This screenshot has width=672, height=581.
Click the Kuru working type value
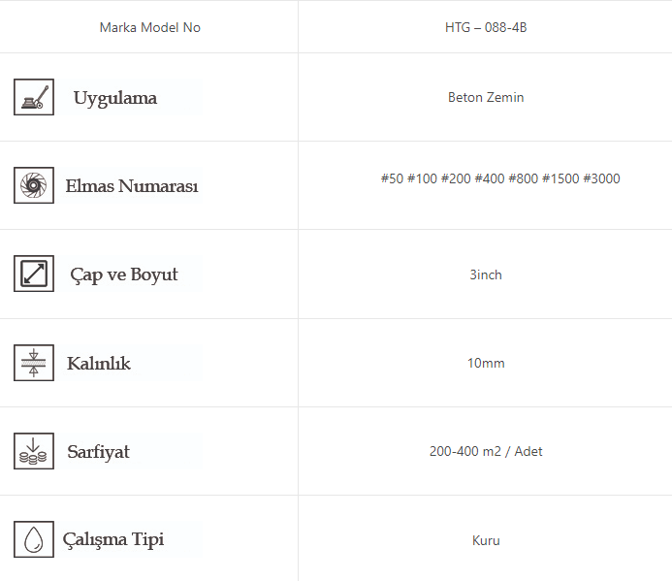[x=485, y=540]
